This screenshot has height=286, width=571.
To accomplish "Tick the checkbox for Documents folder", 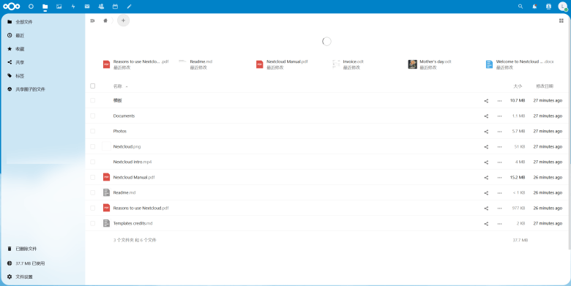I will pyautogui.click(x=92, y=116).
